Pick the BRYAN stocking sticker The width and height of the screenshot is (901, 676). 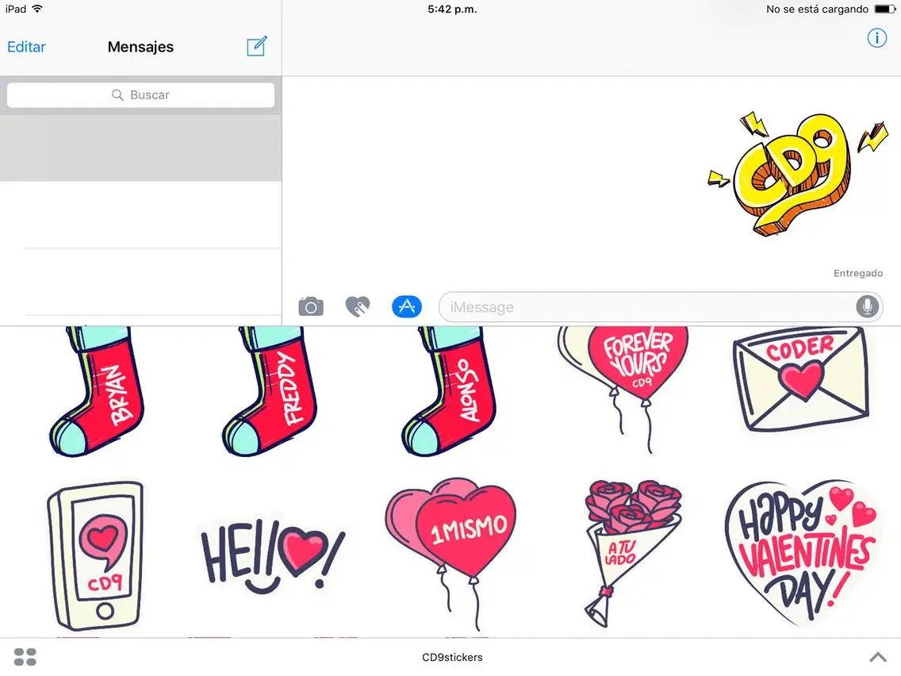97,391
